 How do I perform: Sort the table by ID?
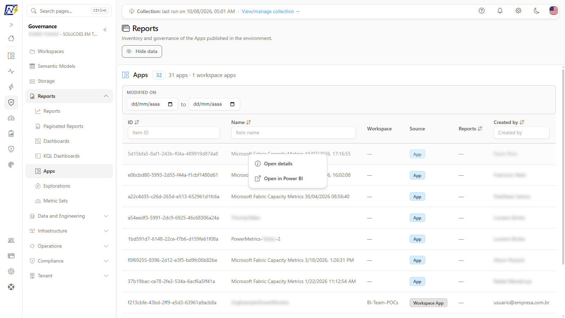tap(133, 122)
